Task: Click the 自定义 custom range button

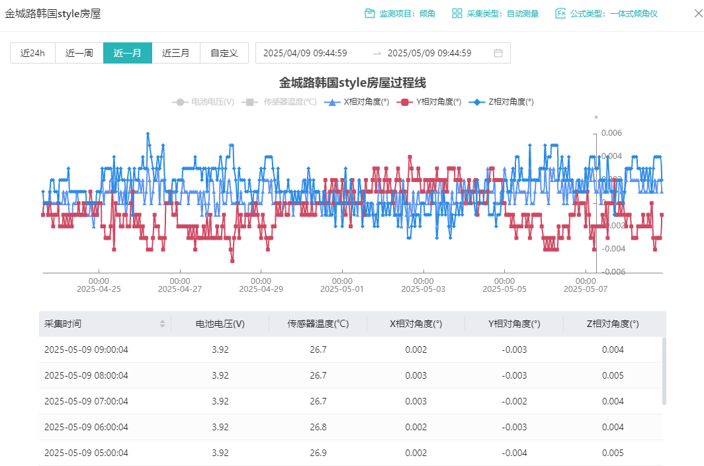Action: click(224, 53)
